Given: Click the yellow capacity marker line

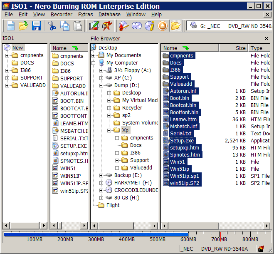Looking at the screenshot, I should [204, 237].
